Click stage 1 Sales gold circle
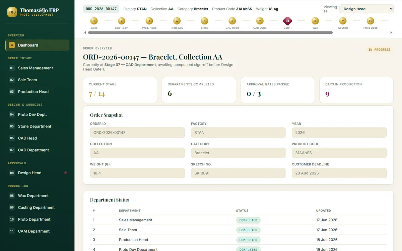This screenshot has height=251, width=402. click(x=94, y=21)
